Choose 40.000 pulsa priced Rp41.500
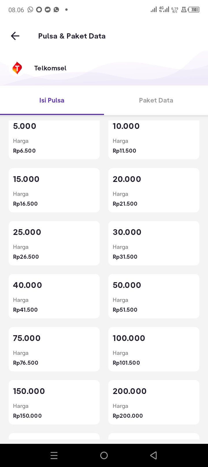 (x=54, y=296)
